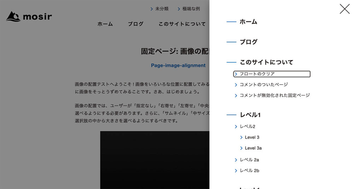Click ホーム in the main navigation bar

[105, 24]
